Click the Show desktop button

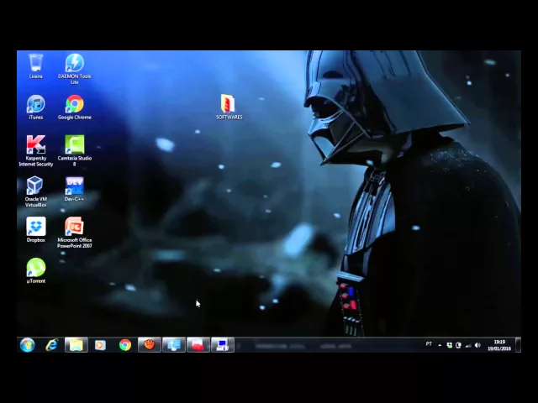pyautogui.click(x=518, y=345)
